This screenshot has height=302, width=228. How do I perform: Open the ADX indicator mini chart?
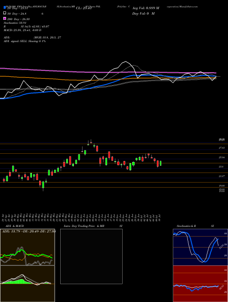pyautogui.click(x=27, y=247)
